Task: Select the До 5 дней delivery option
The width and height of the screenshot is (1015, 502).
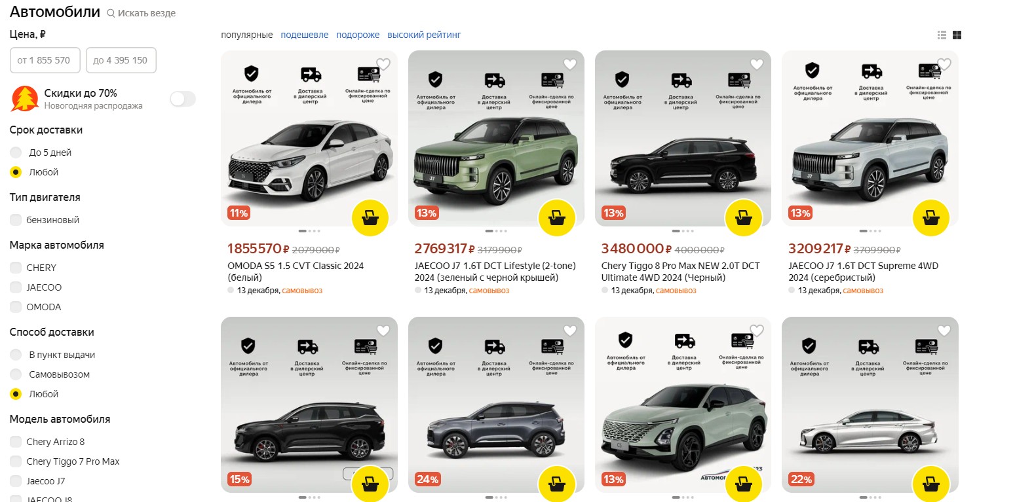Action: click(x=16, y=152)
